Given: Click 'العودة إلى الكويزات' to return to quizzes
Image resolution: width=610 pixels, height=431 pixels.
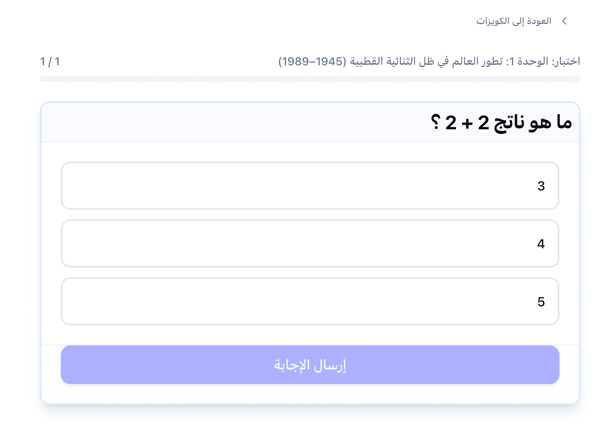Looking at the screenshot, I should point(513,21).
